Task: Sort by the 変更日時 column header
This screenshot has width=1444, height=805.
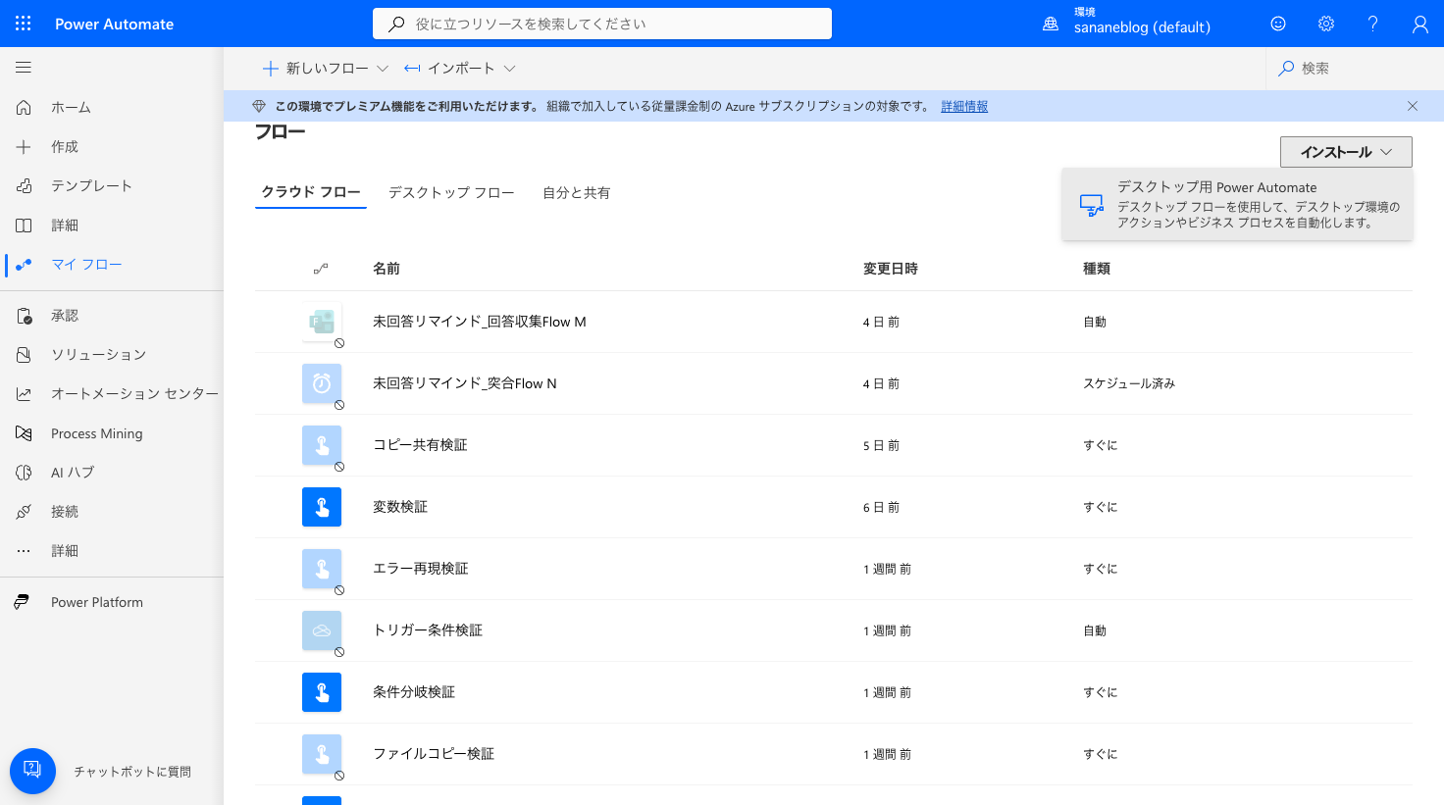Action: tap(891, 269)
